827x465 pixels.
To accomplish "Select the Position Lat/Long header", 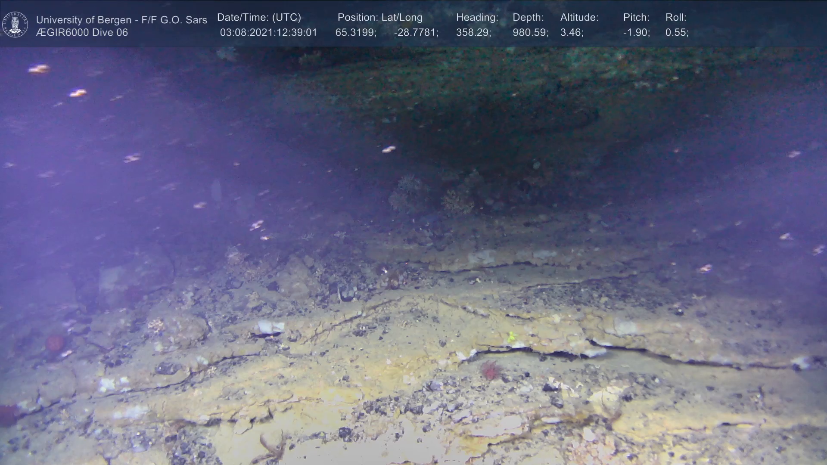I will (x=380, y=18).
